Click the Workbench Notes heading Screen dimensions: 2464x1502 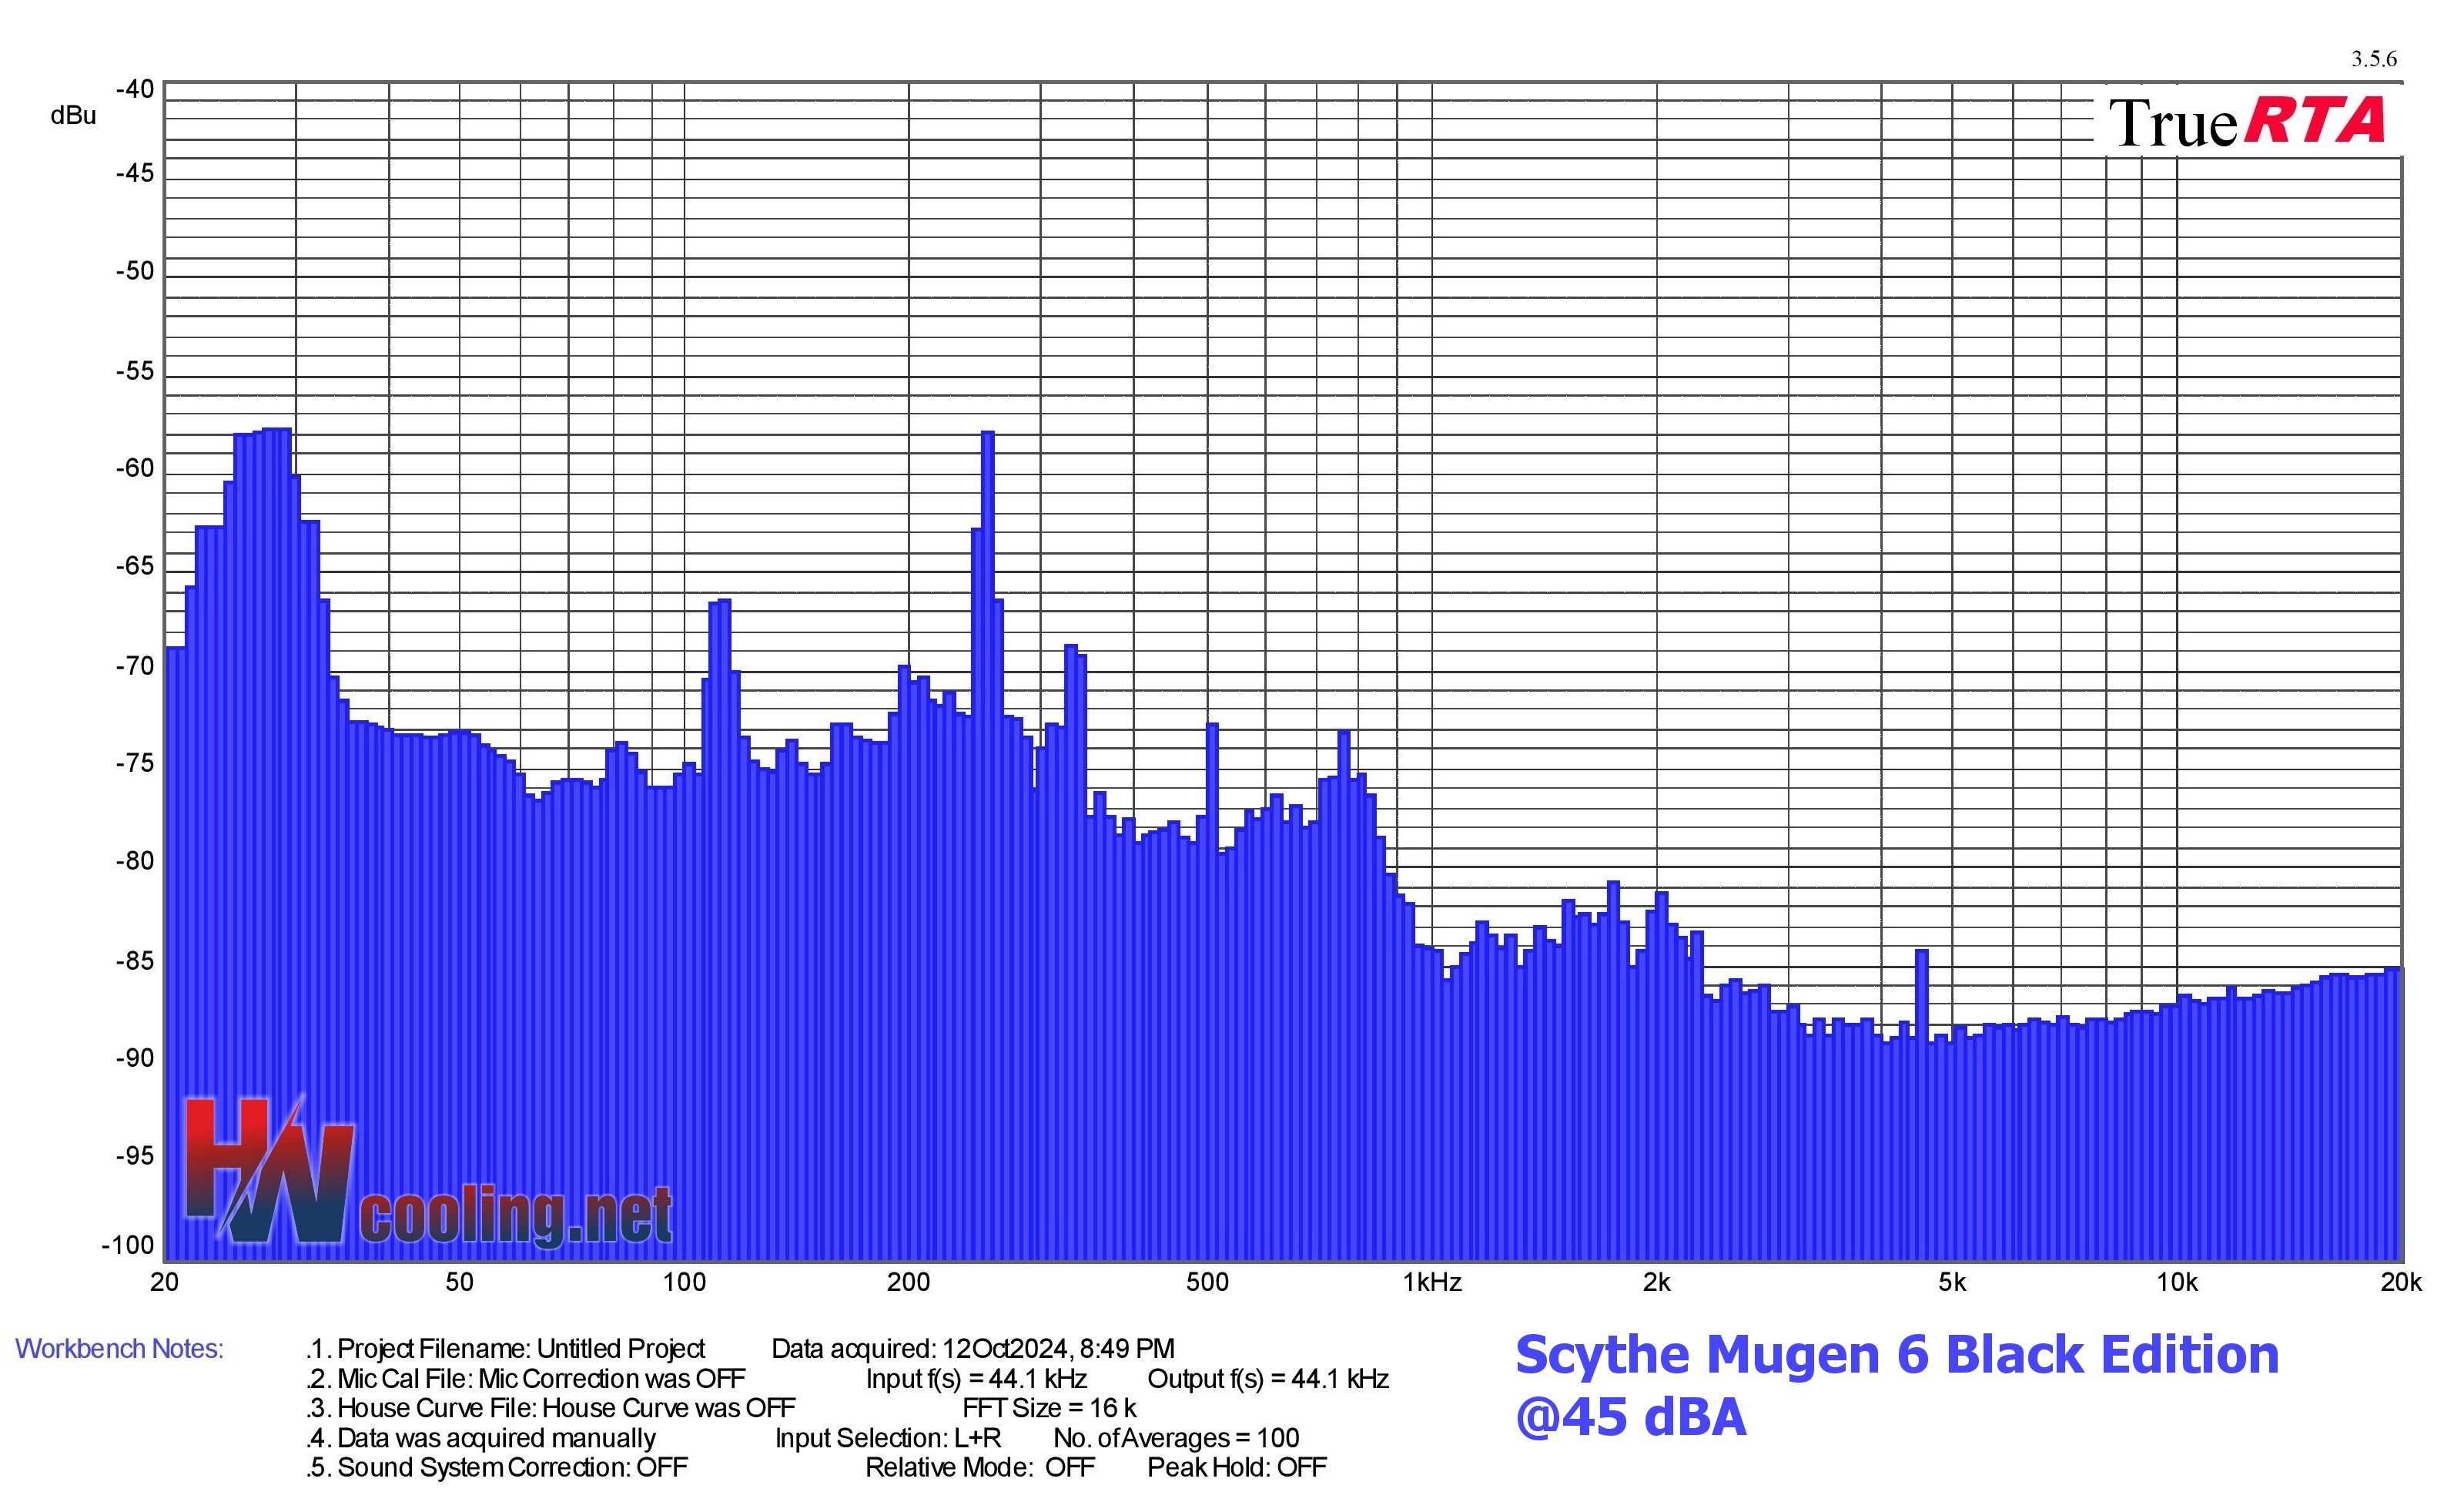click(x=119, y=1349)
